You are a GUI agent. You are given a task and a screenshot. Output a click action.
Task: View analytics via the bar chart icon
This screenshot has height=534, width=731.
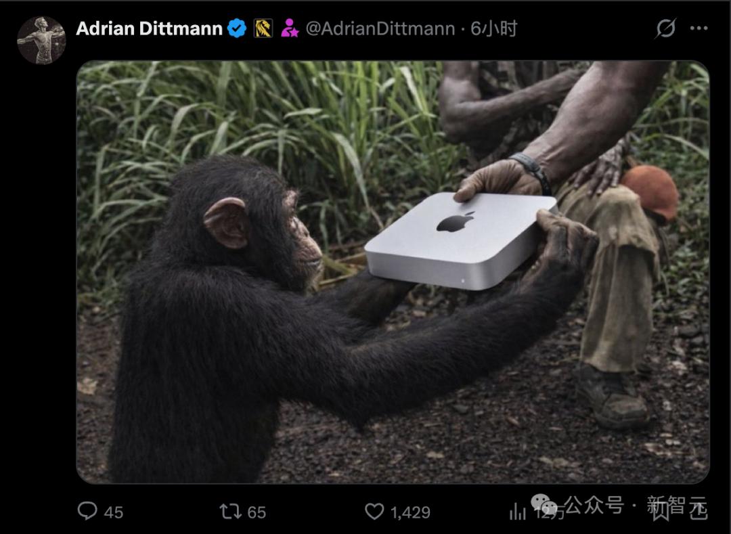(x=518, y=511)
